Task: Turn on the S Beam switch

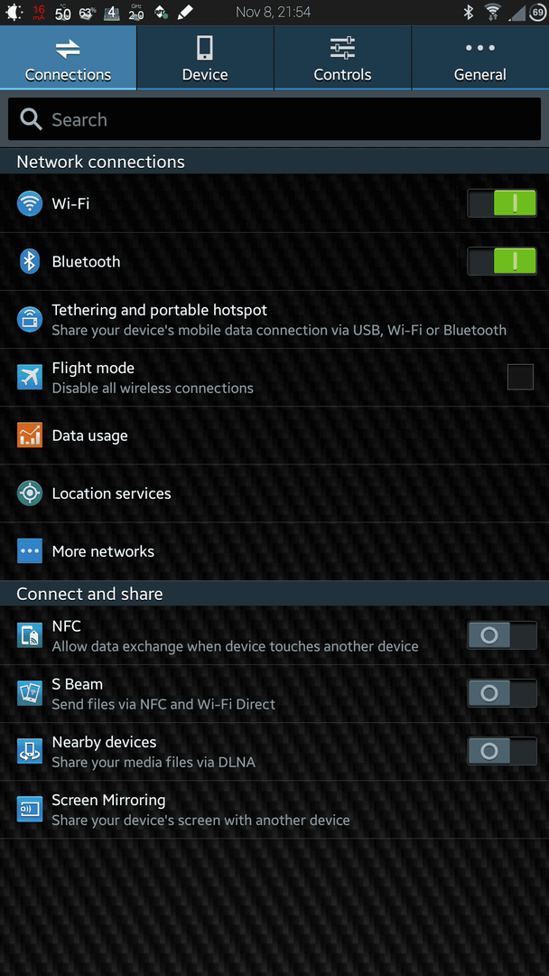Action: [x=502, y=693]
